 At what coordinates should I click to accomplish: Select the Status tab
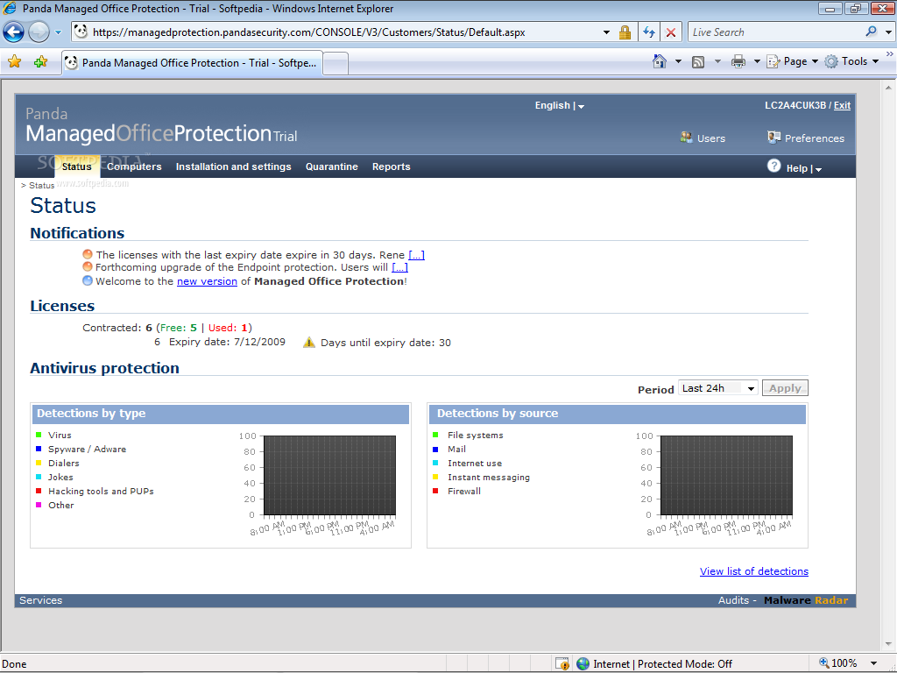(x=77, y=166)
